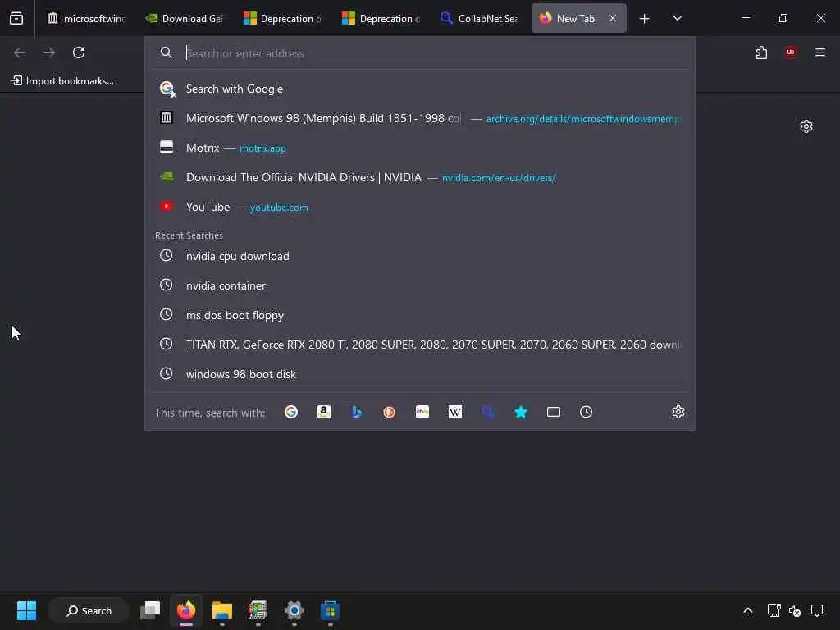Search this time with Amazon icon
840x630 pixels.
pyautogui.click(x=323, y=412)
